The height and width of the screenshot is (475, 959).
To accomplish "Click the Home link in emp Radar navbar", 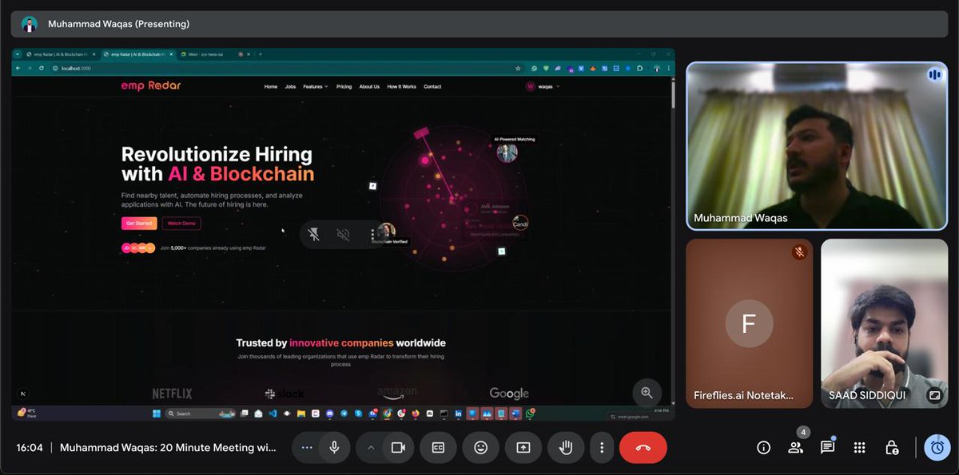I will pyautogui.click(x=271, y=86).
